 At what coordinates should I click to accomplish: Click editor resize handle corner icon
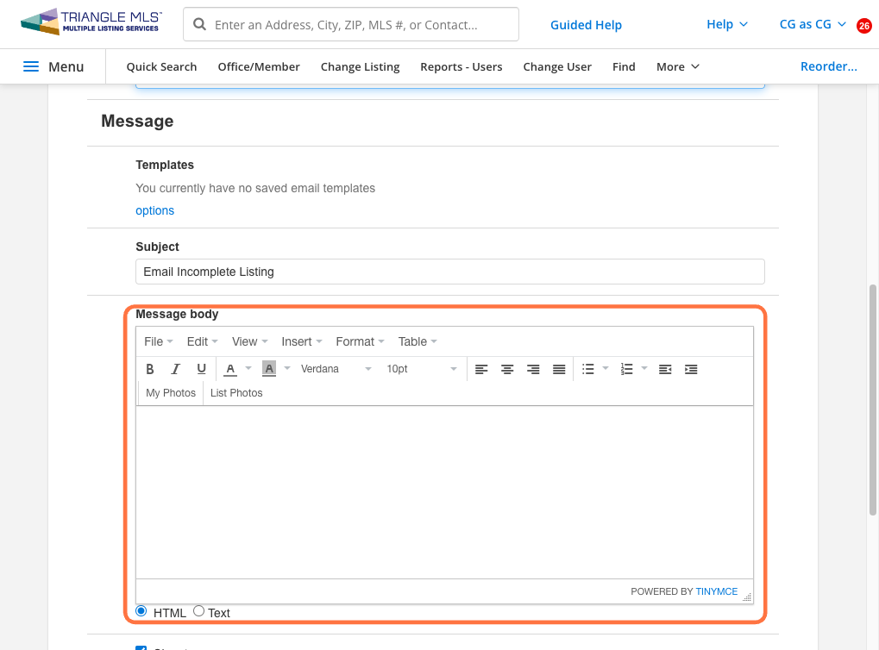pos(747,597)
